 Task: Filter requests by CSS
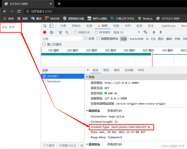pyautogui.click(x=153, y=39)
